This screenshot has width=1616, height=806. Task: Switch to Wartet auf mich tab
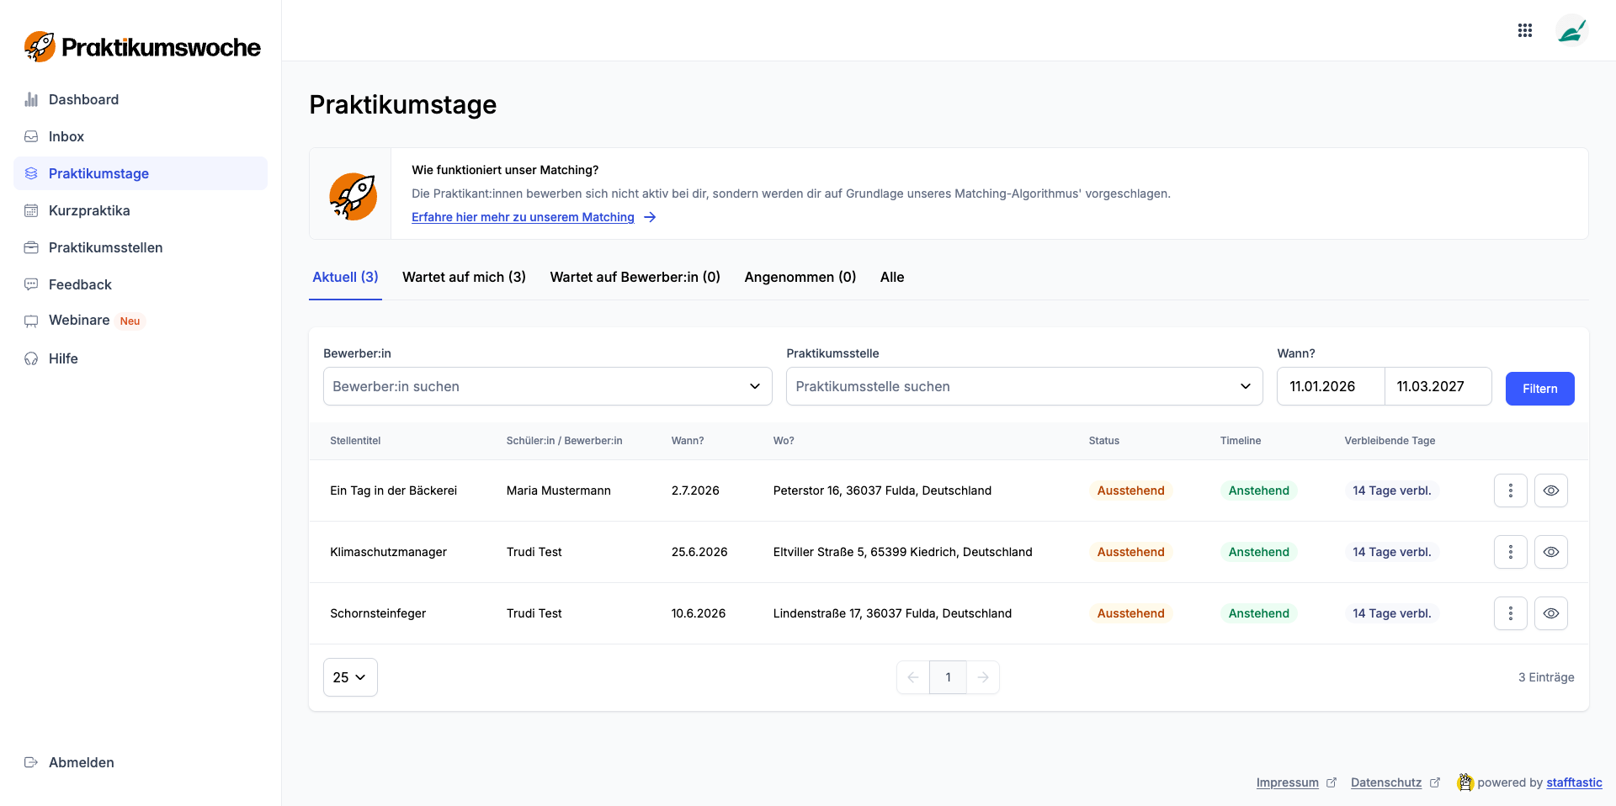coord(464,277)
